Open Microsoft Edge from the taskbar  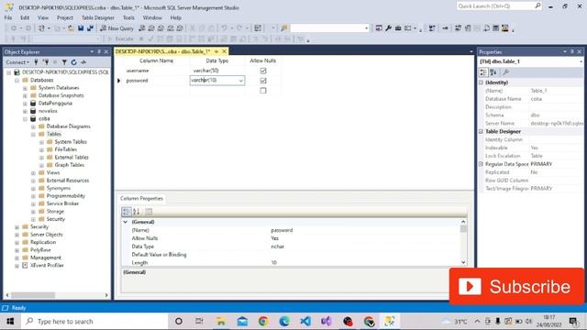pyautogui.click(x=284, y=322)
